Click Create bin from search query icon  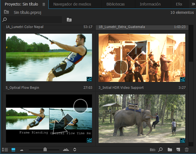point(69,20)
